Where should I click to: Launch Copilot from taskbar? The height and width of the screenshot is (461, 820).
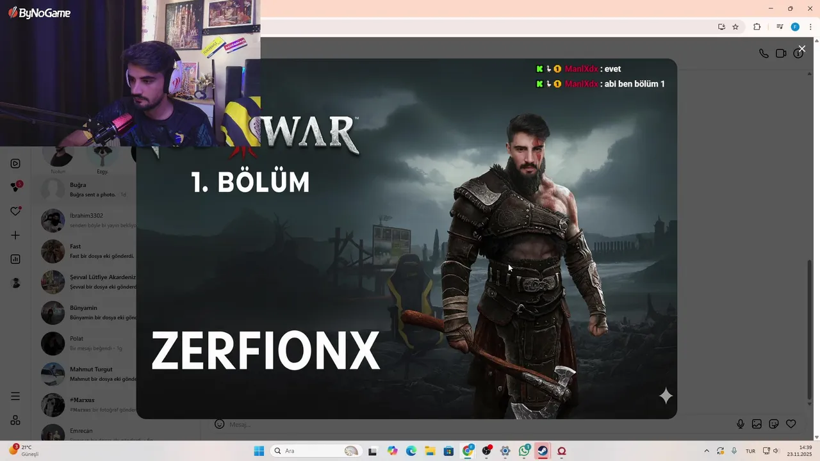click(x=392, y=451)
